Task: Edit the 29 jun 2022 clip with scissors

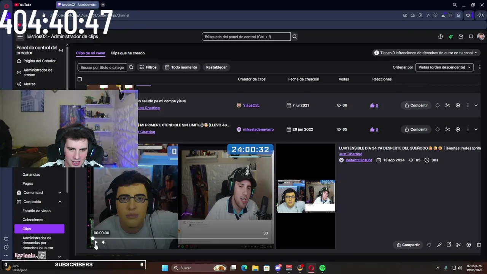Action: coord(447,129)
